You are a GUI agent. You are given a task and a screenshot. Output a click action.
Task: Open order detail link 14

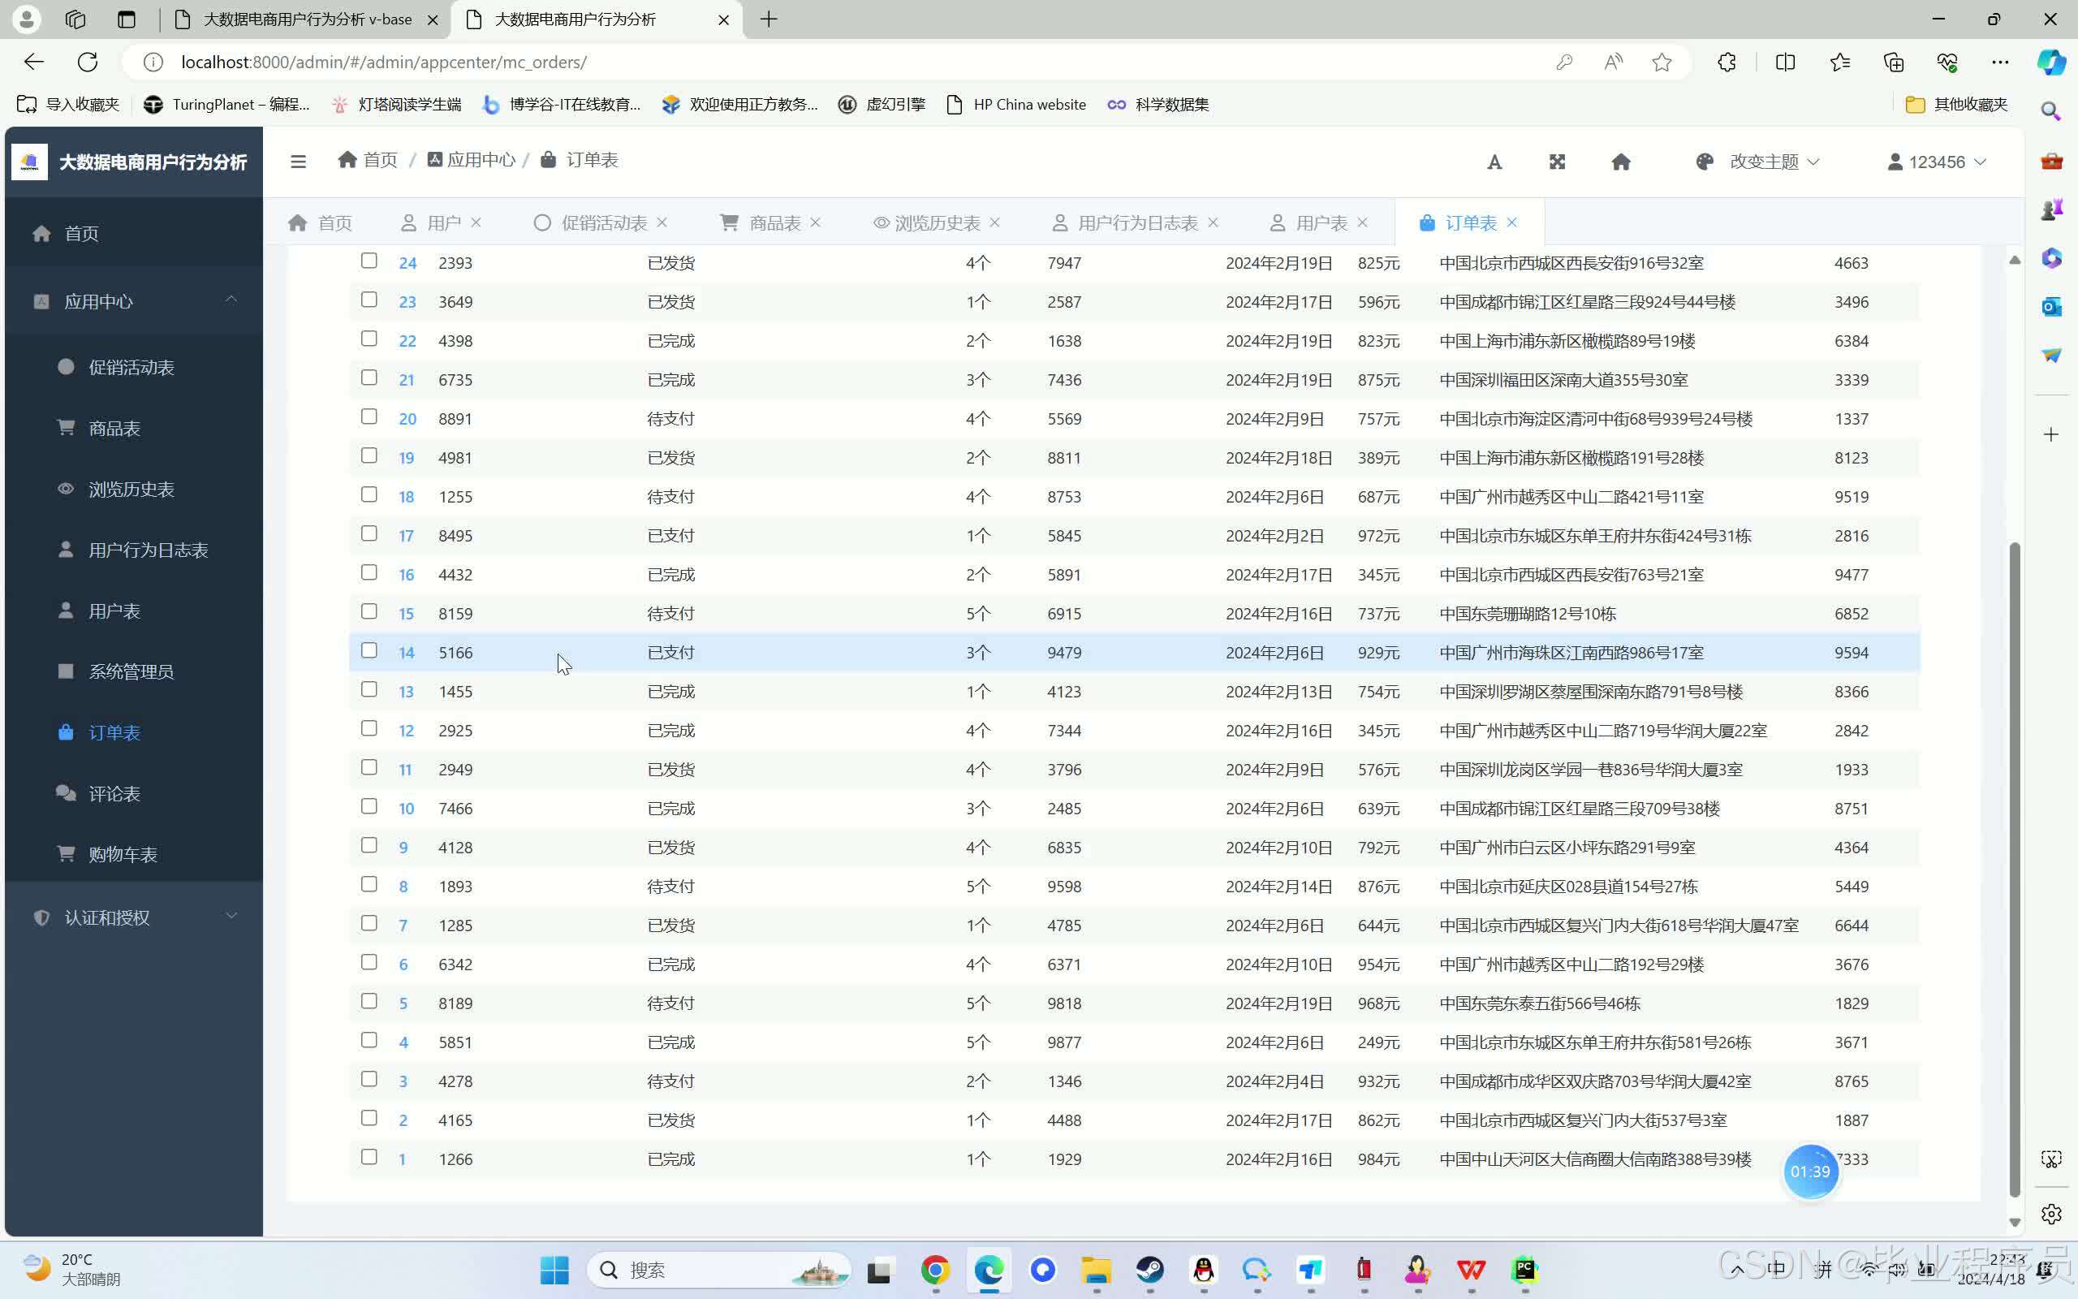tap(406, 652)
